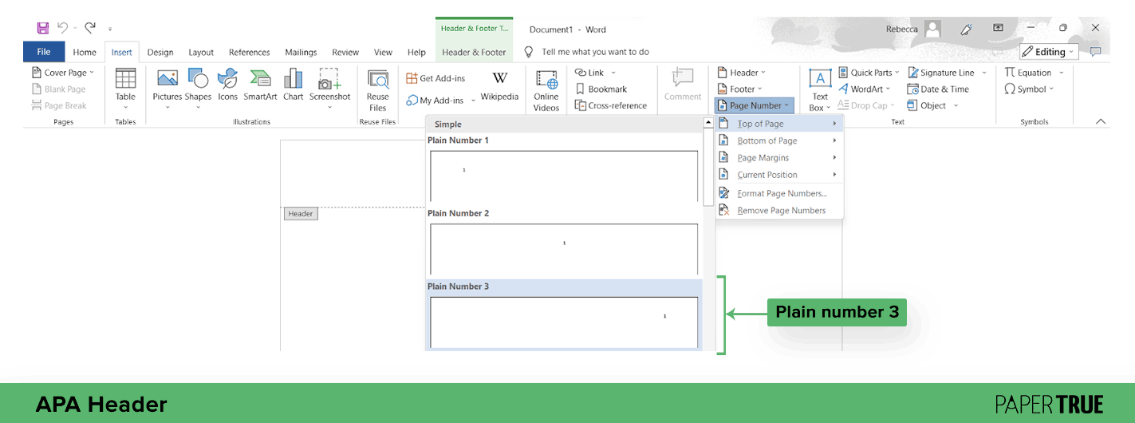Expand the Signature Line dropdown
This screenshot has height=423, width=1135.
(x=984, y=73)
